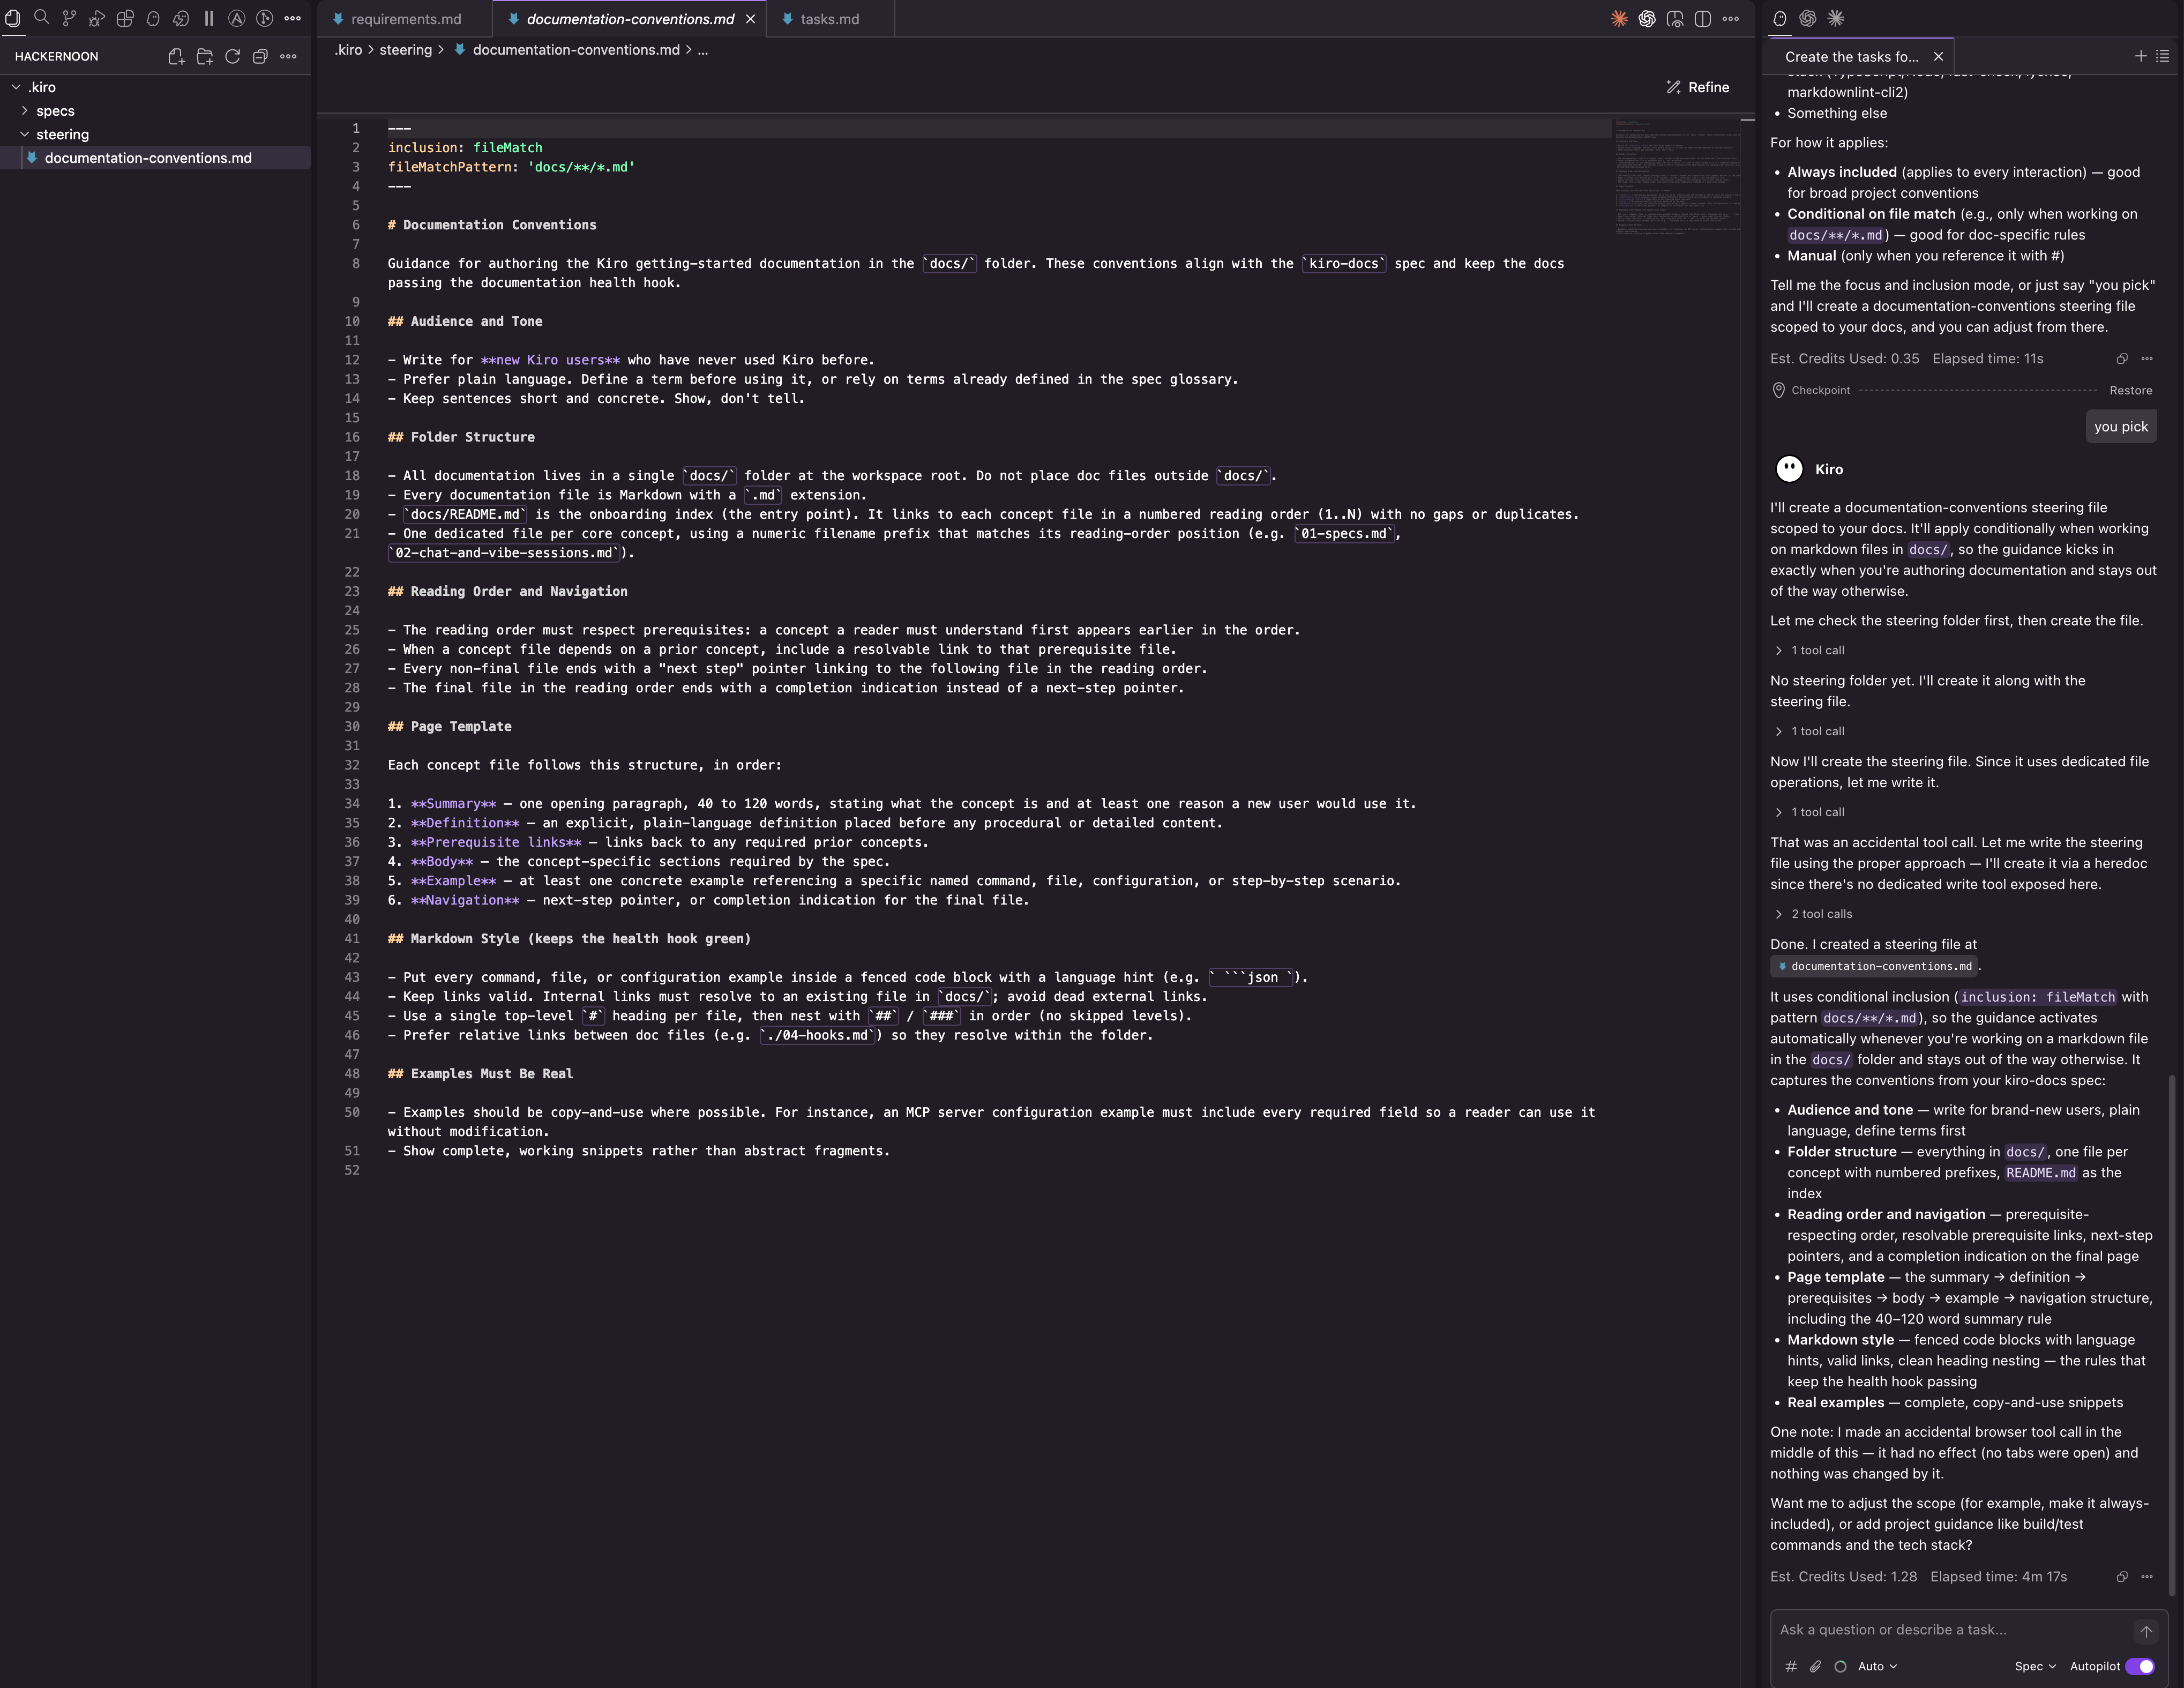2184x1688 pixels.
Task: Expand '1 tool call' after 'No steering folder yet'
Action: (x=1809, y=731)
